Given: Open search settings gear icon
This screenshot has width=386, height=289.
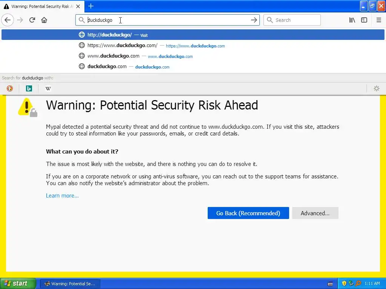Looking at the screenshot, I should (x=377, y=88).
